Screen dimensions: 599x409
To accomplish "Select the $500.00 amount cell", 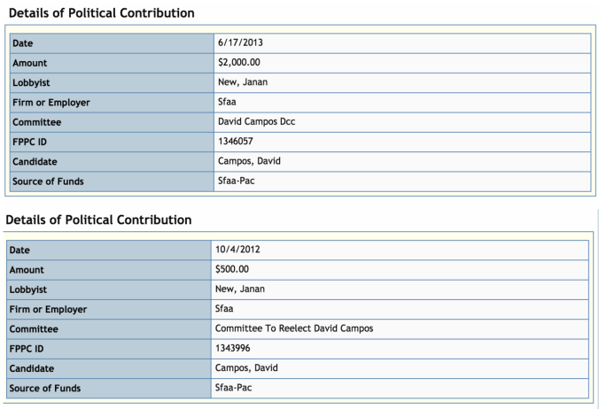I will (234, 268).
